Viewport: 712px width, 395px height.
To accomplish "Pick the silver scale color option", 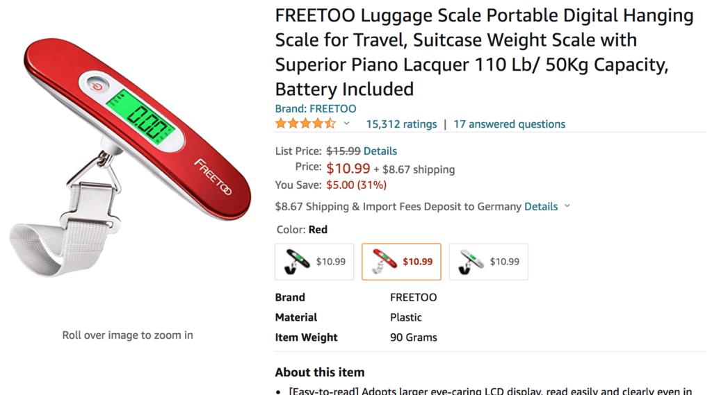I will click(x=488, y=262).
